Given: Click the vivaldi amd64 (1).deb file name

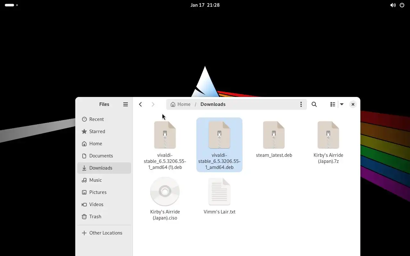Looking at the screenshot, I should 165,161.
